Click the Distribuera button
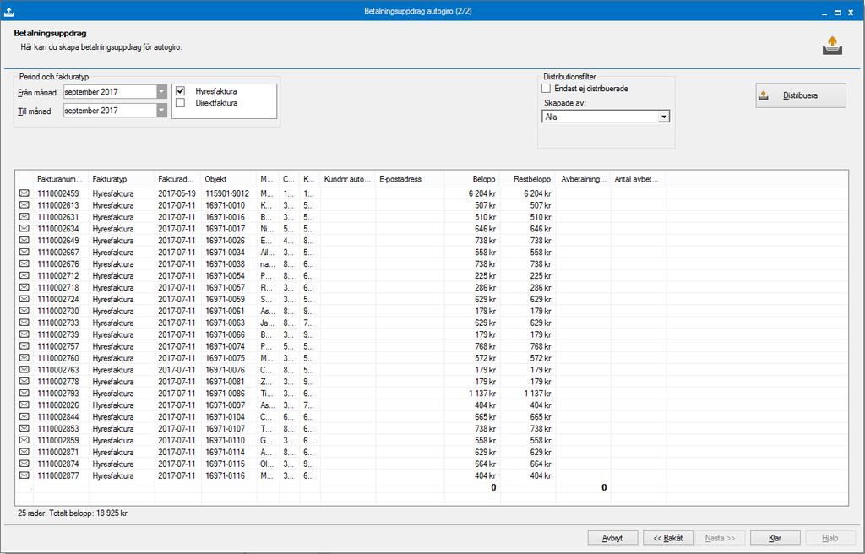865x554 pixels. (801, 95)
